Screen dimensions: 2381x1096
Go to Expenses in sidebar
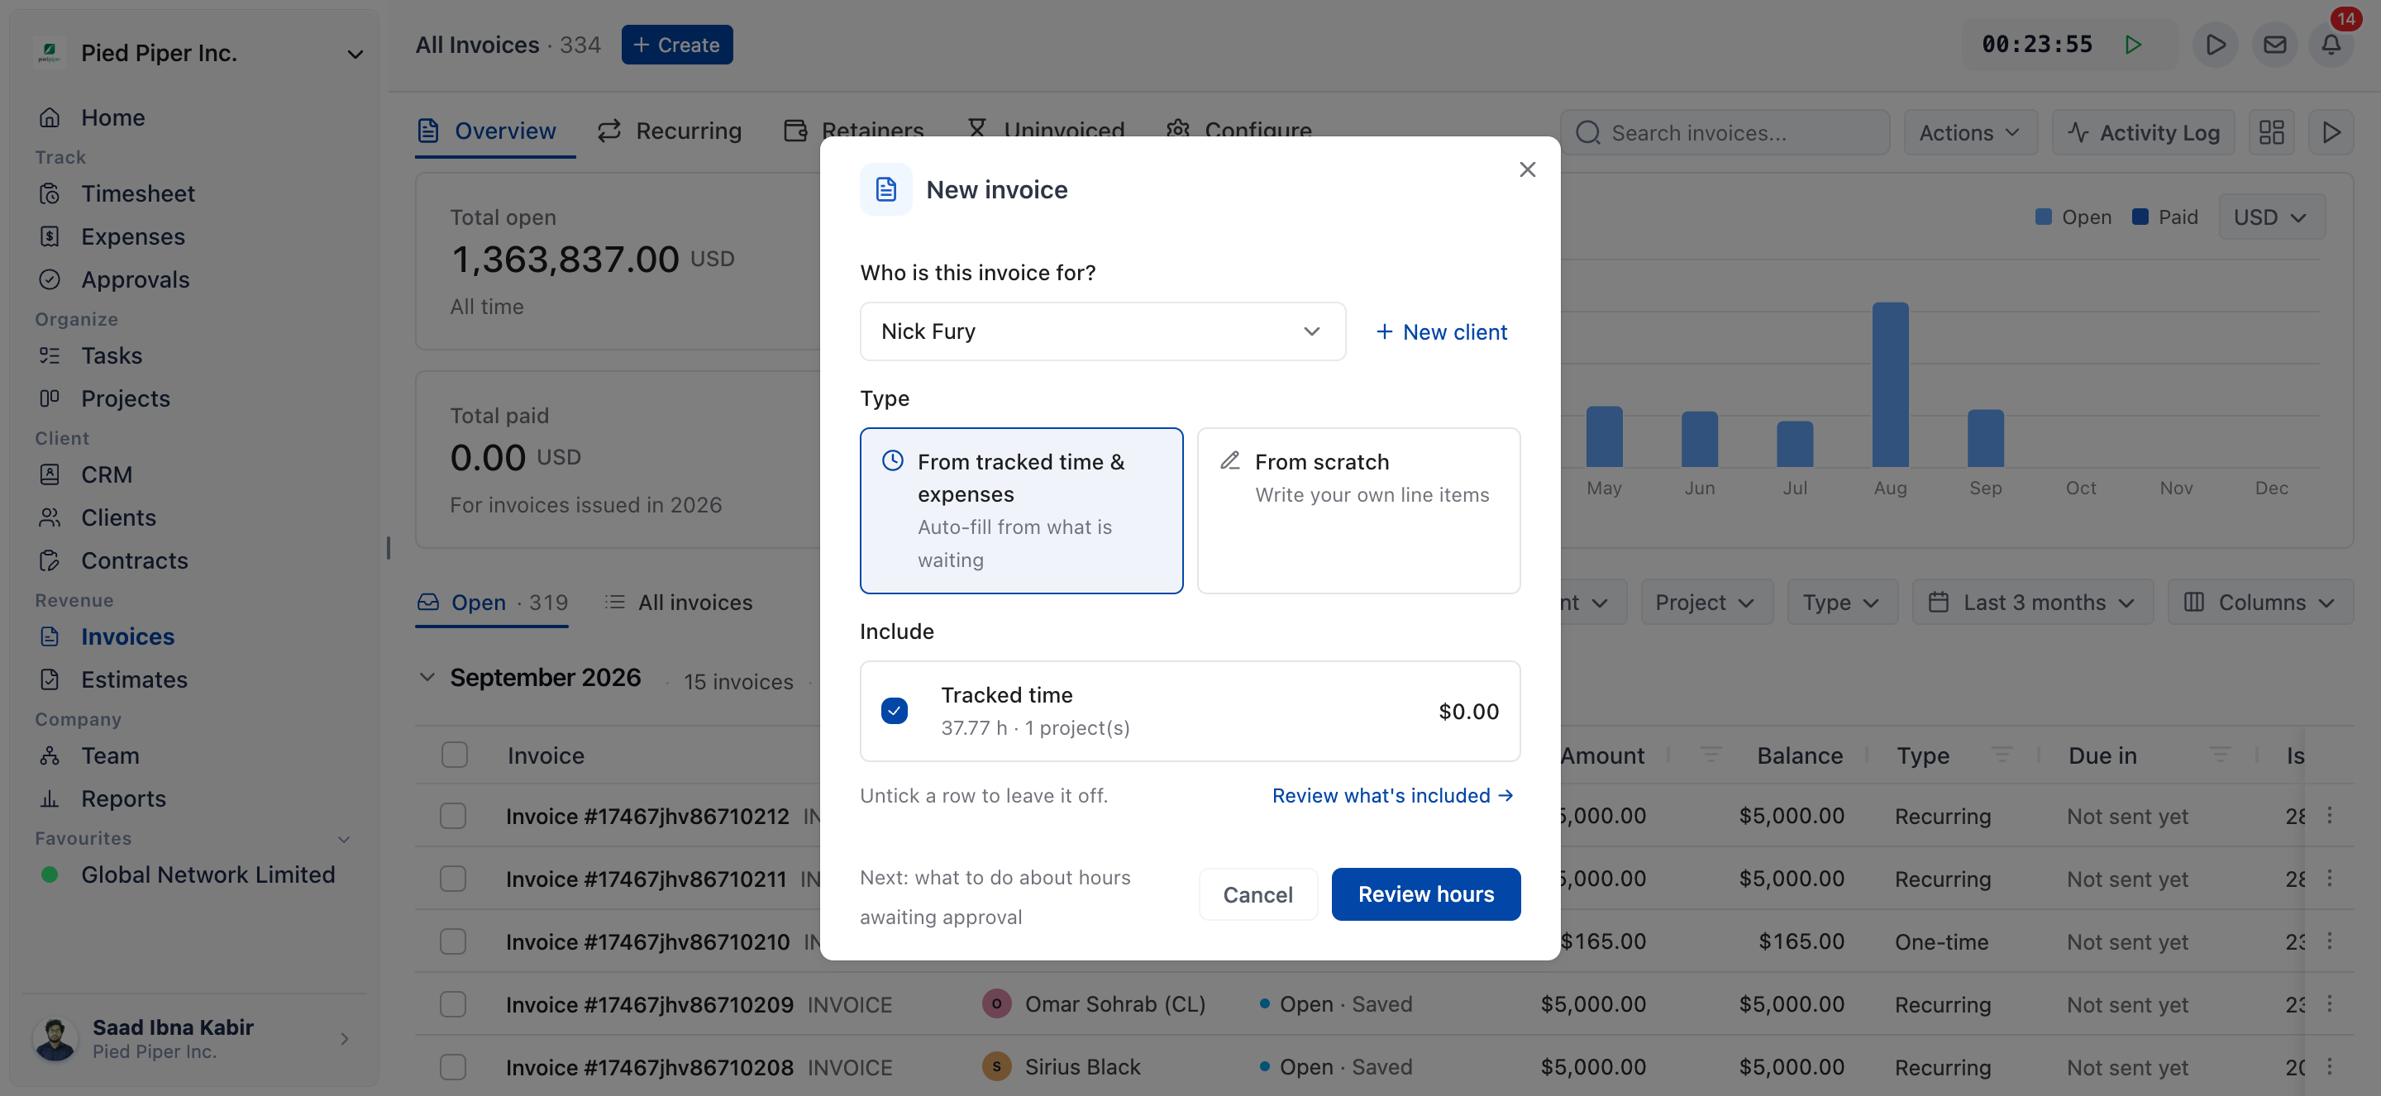133,236
